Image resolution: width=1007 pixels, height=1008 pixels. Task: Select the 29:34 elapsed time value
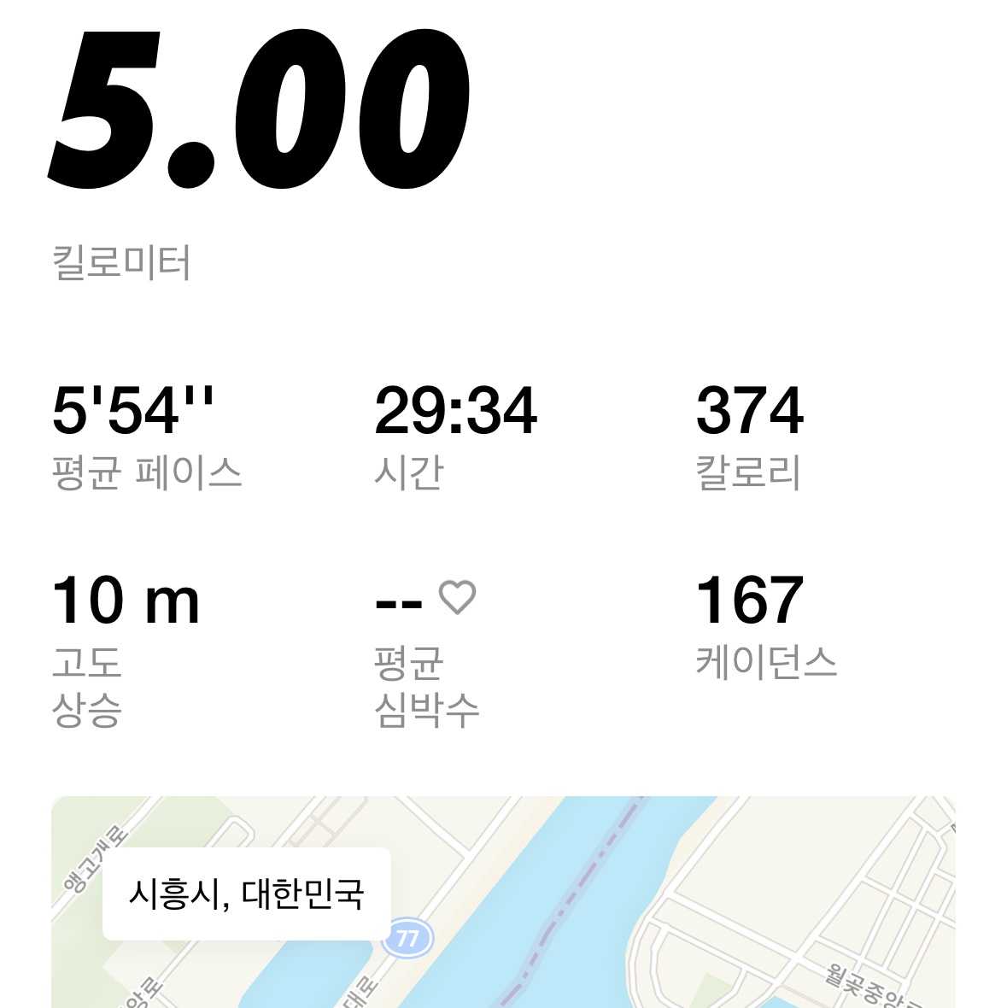click(455, 410)
